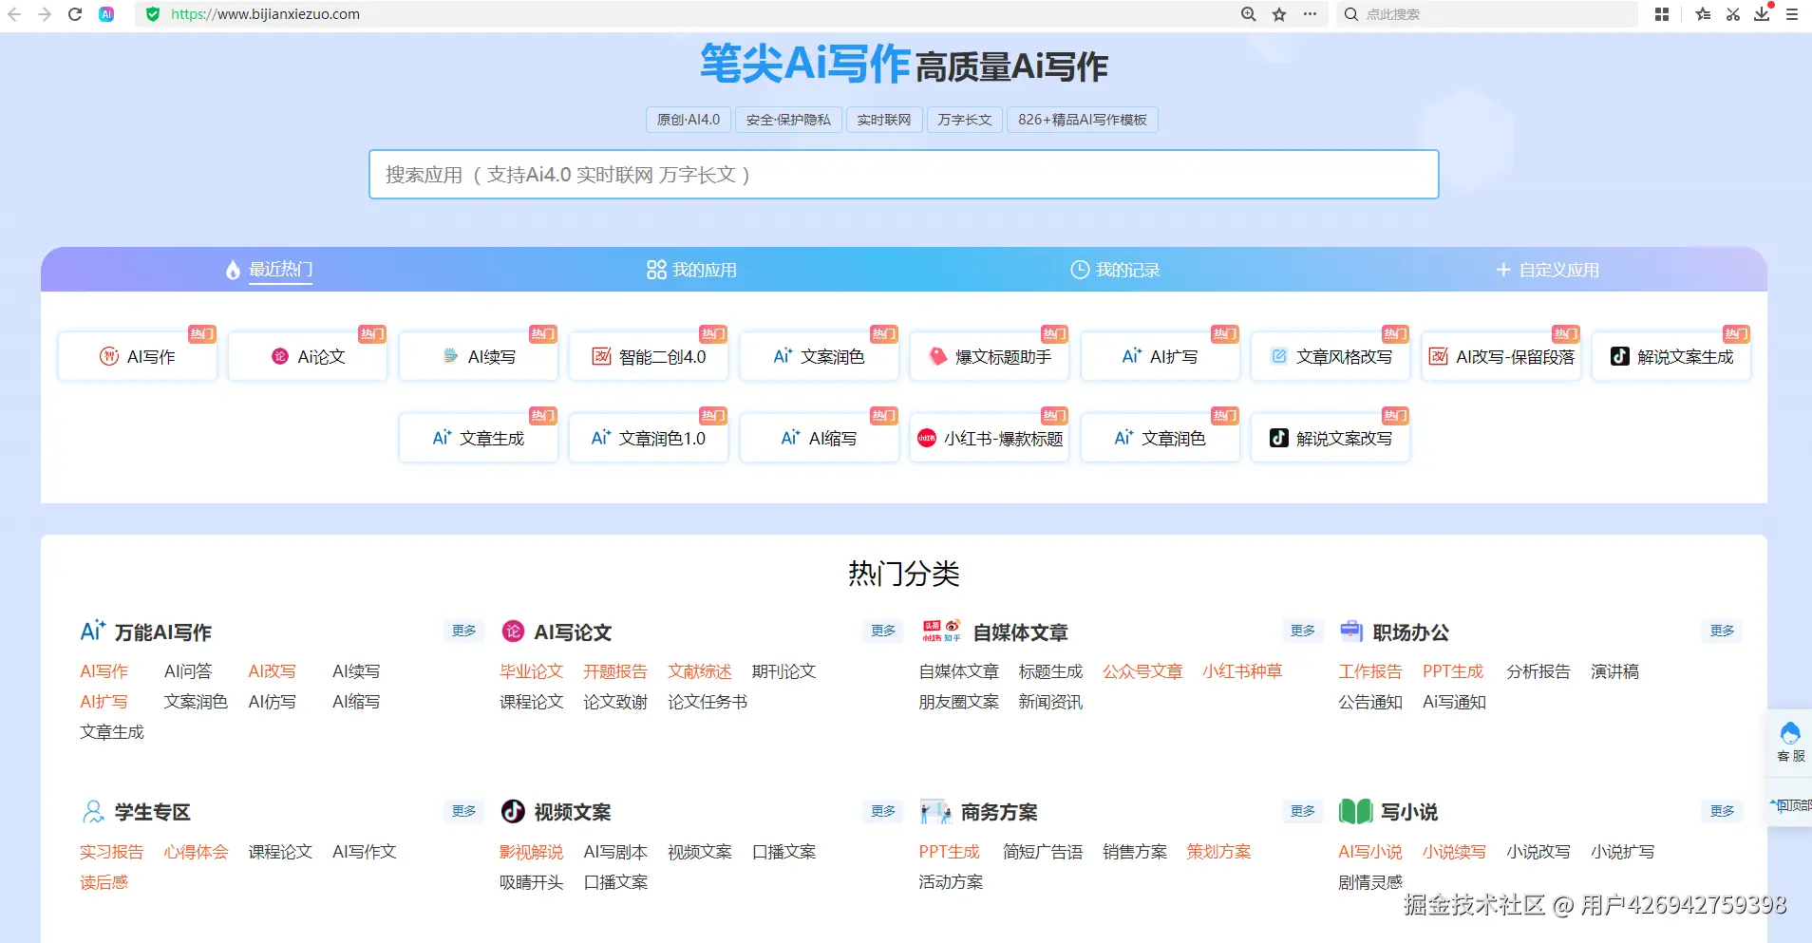This screenshot has height=943, width=1812.
Task: Reload the page with the refresh icon
Action: (x=75, y=14)
